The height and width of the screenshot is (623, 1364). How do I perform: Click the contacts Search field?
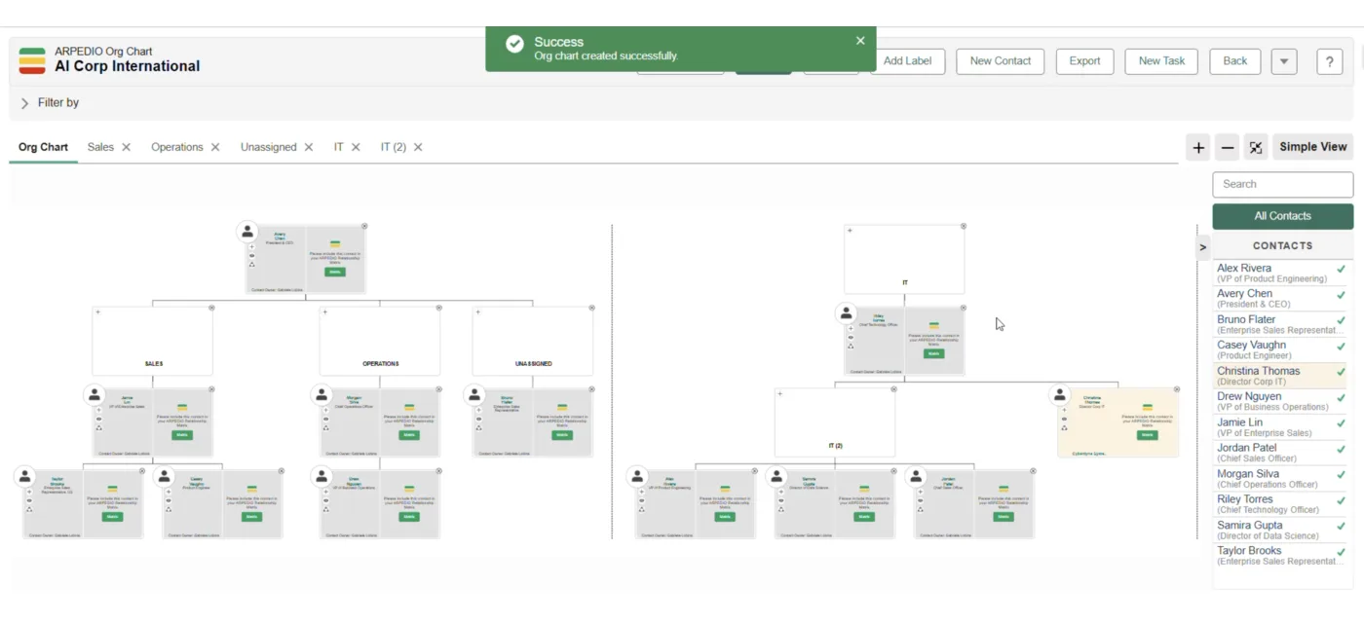tap(1282, 184)
